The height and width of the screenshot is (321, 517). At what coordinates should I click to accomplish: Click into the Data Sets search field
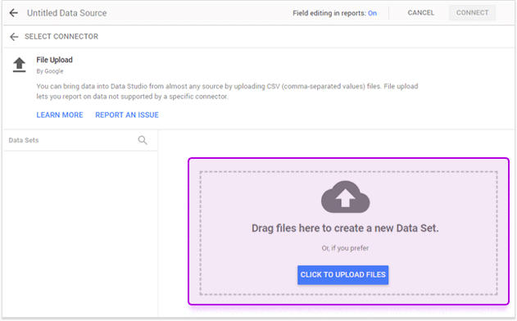click(x=71, y=140)
